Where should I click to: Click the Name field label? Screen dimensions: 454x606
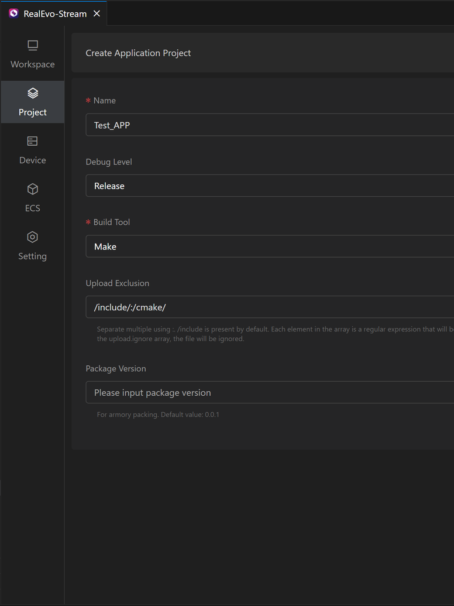104,101
